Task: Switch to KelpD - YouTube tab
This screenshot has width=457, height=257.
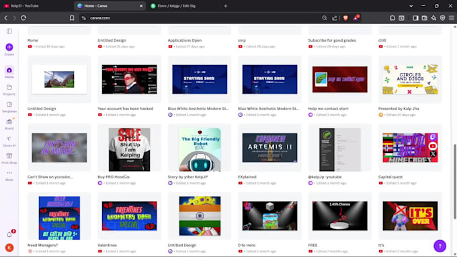Action: (x=37, y=6)
